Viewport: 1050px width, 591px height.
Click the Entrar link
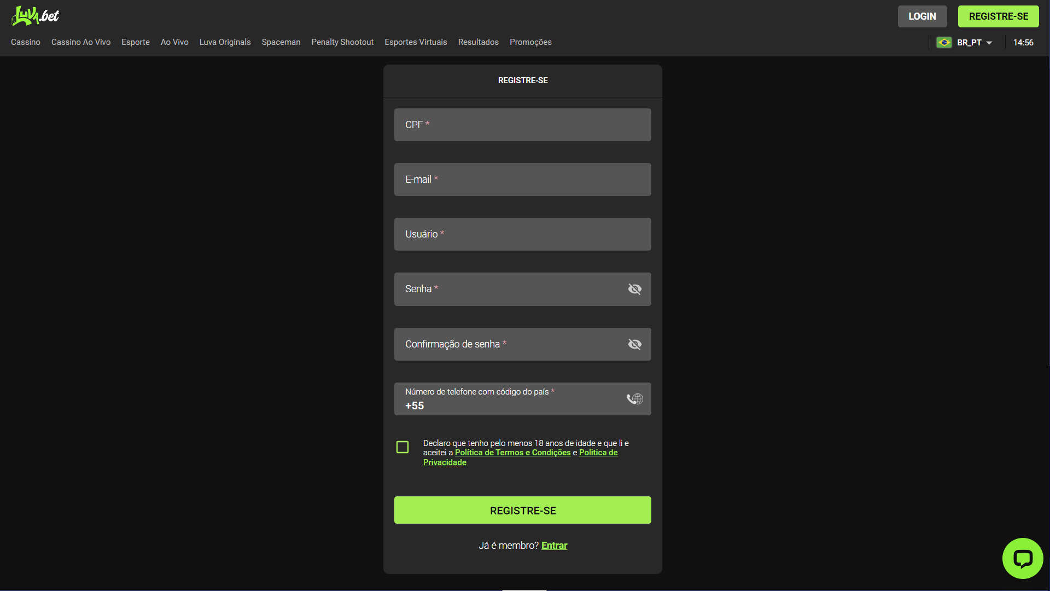(x=554, y=546)
